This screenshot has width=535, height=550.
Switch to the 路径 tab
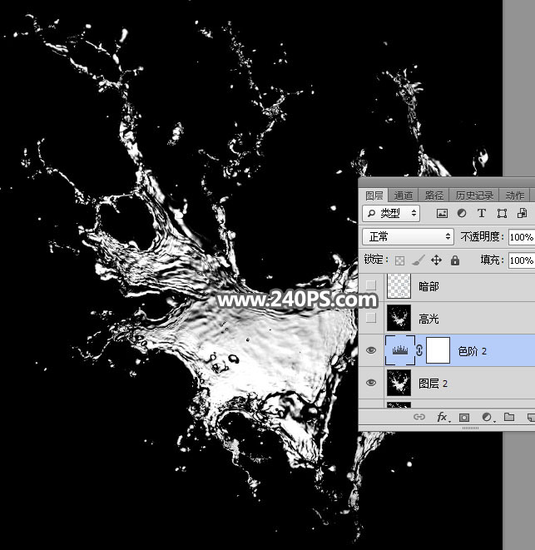(434, 196)
